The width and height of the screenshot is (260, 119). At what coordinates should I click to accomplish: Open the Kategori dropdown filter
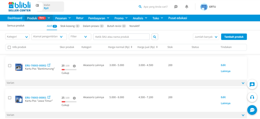pyautogui.click(x=18, y=37)
